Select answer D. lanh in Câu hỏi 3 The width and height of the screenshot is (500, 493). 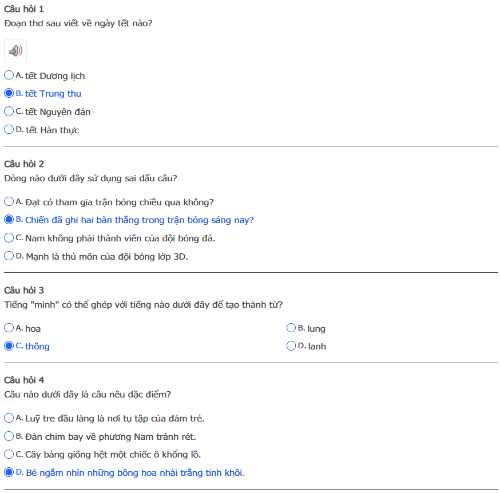291,346
